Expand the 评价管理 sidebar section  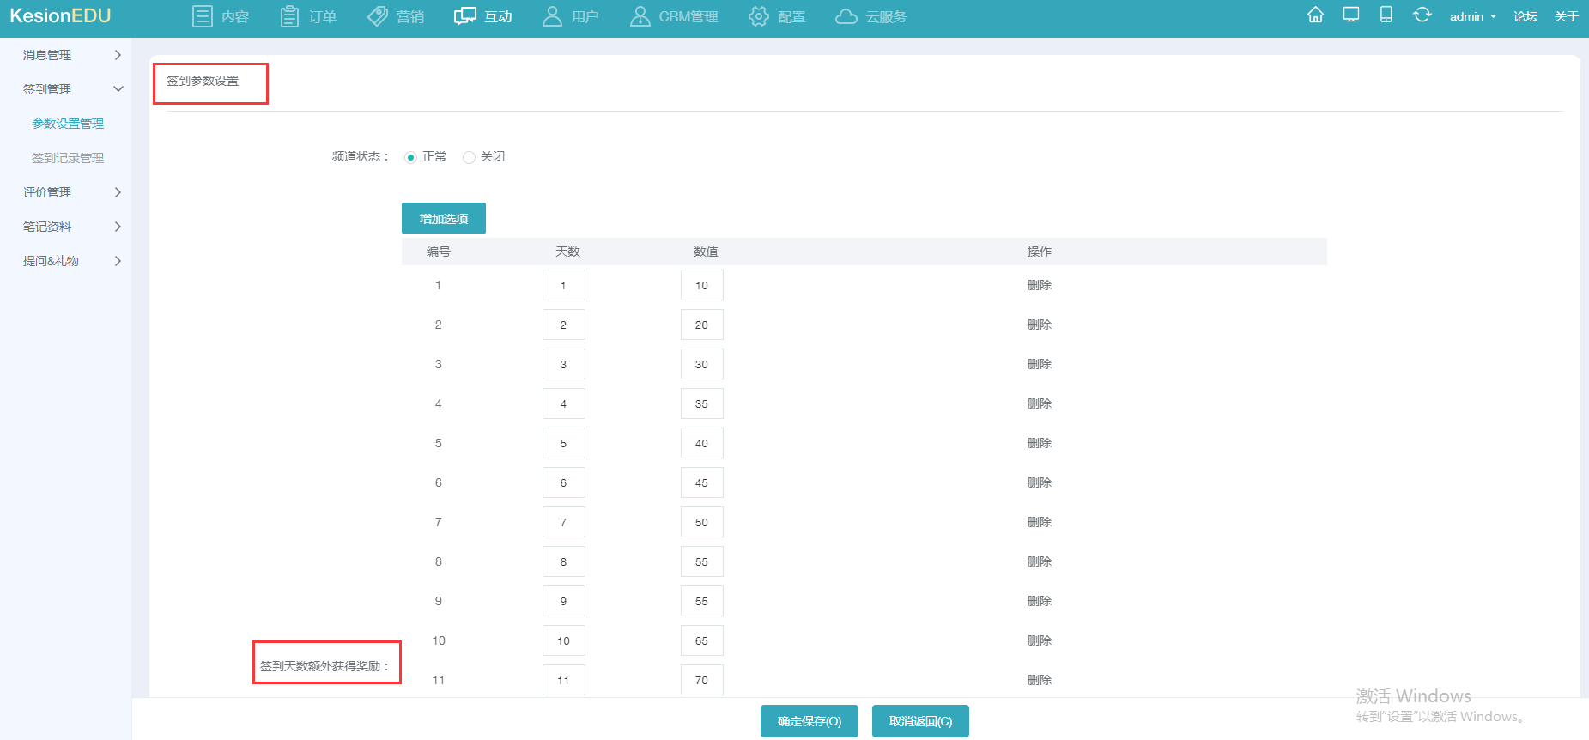(x=72, y=192)
